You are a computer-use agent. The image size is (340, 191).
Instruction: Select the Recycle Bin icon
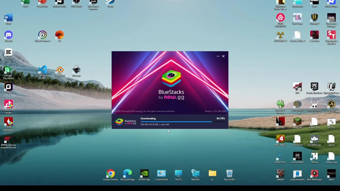229,175
